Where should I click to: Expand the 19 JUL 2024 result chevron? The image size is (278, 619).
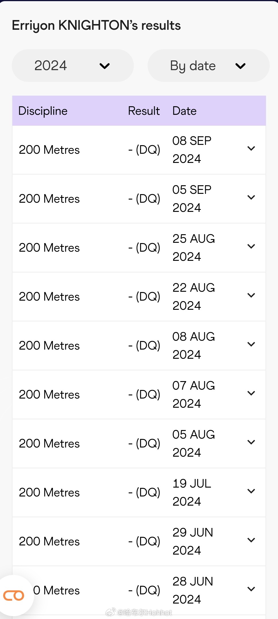pyautogui.click(x=251, y=491)
